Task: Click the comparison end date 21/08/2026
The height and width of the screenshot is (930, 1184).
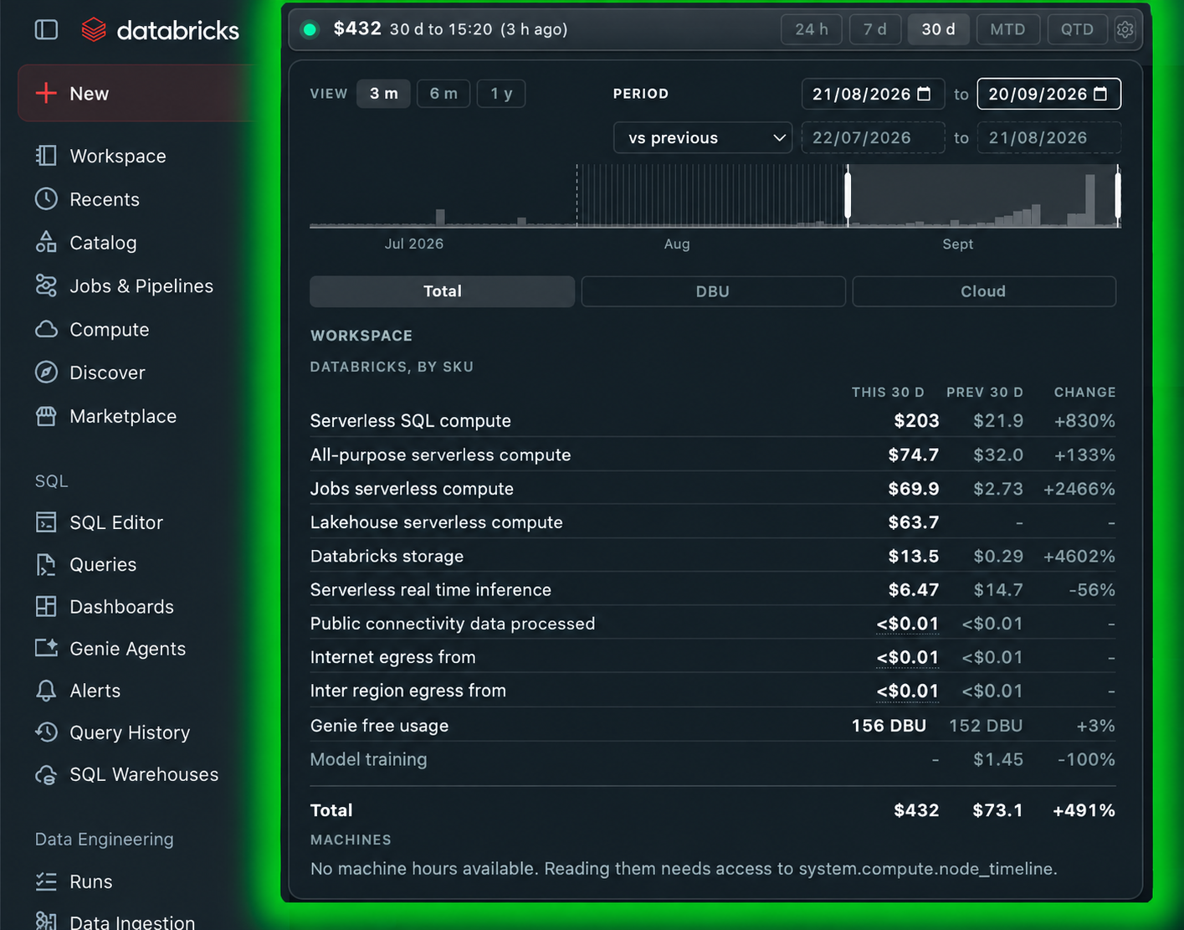Action: click(x=1048, y=138)
